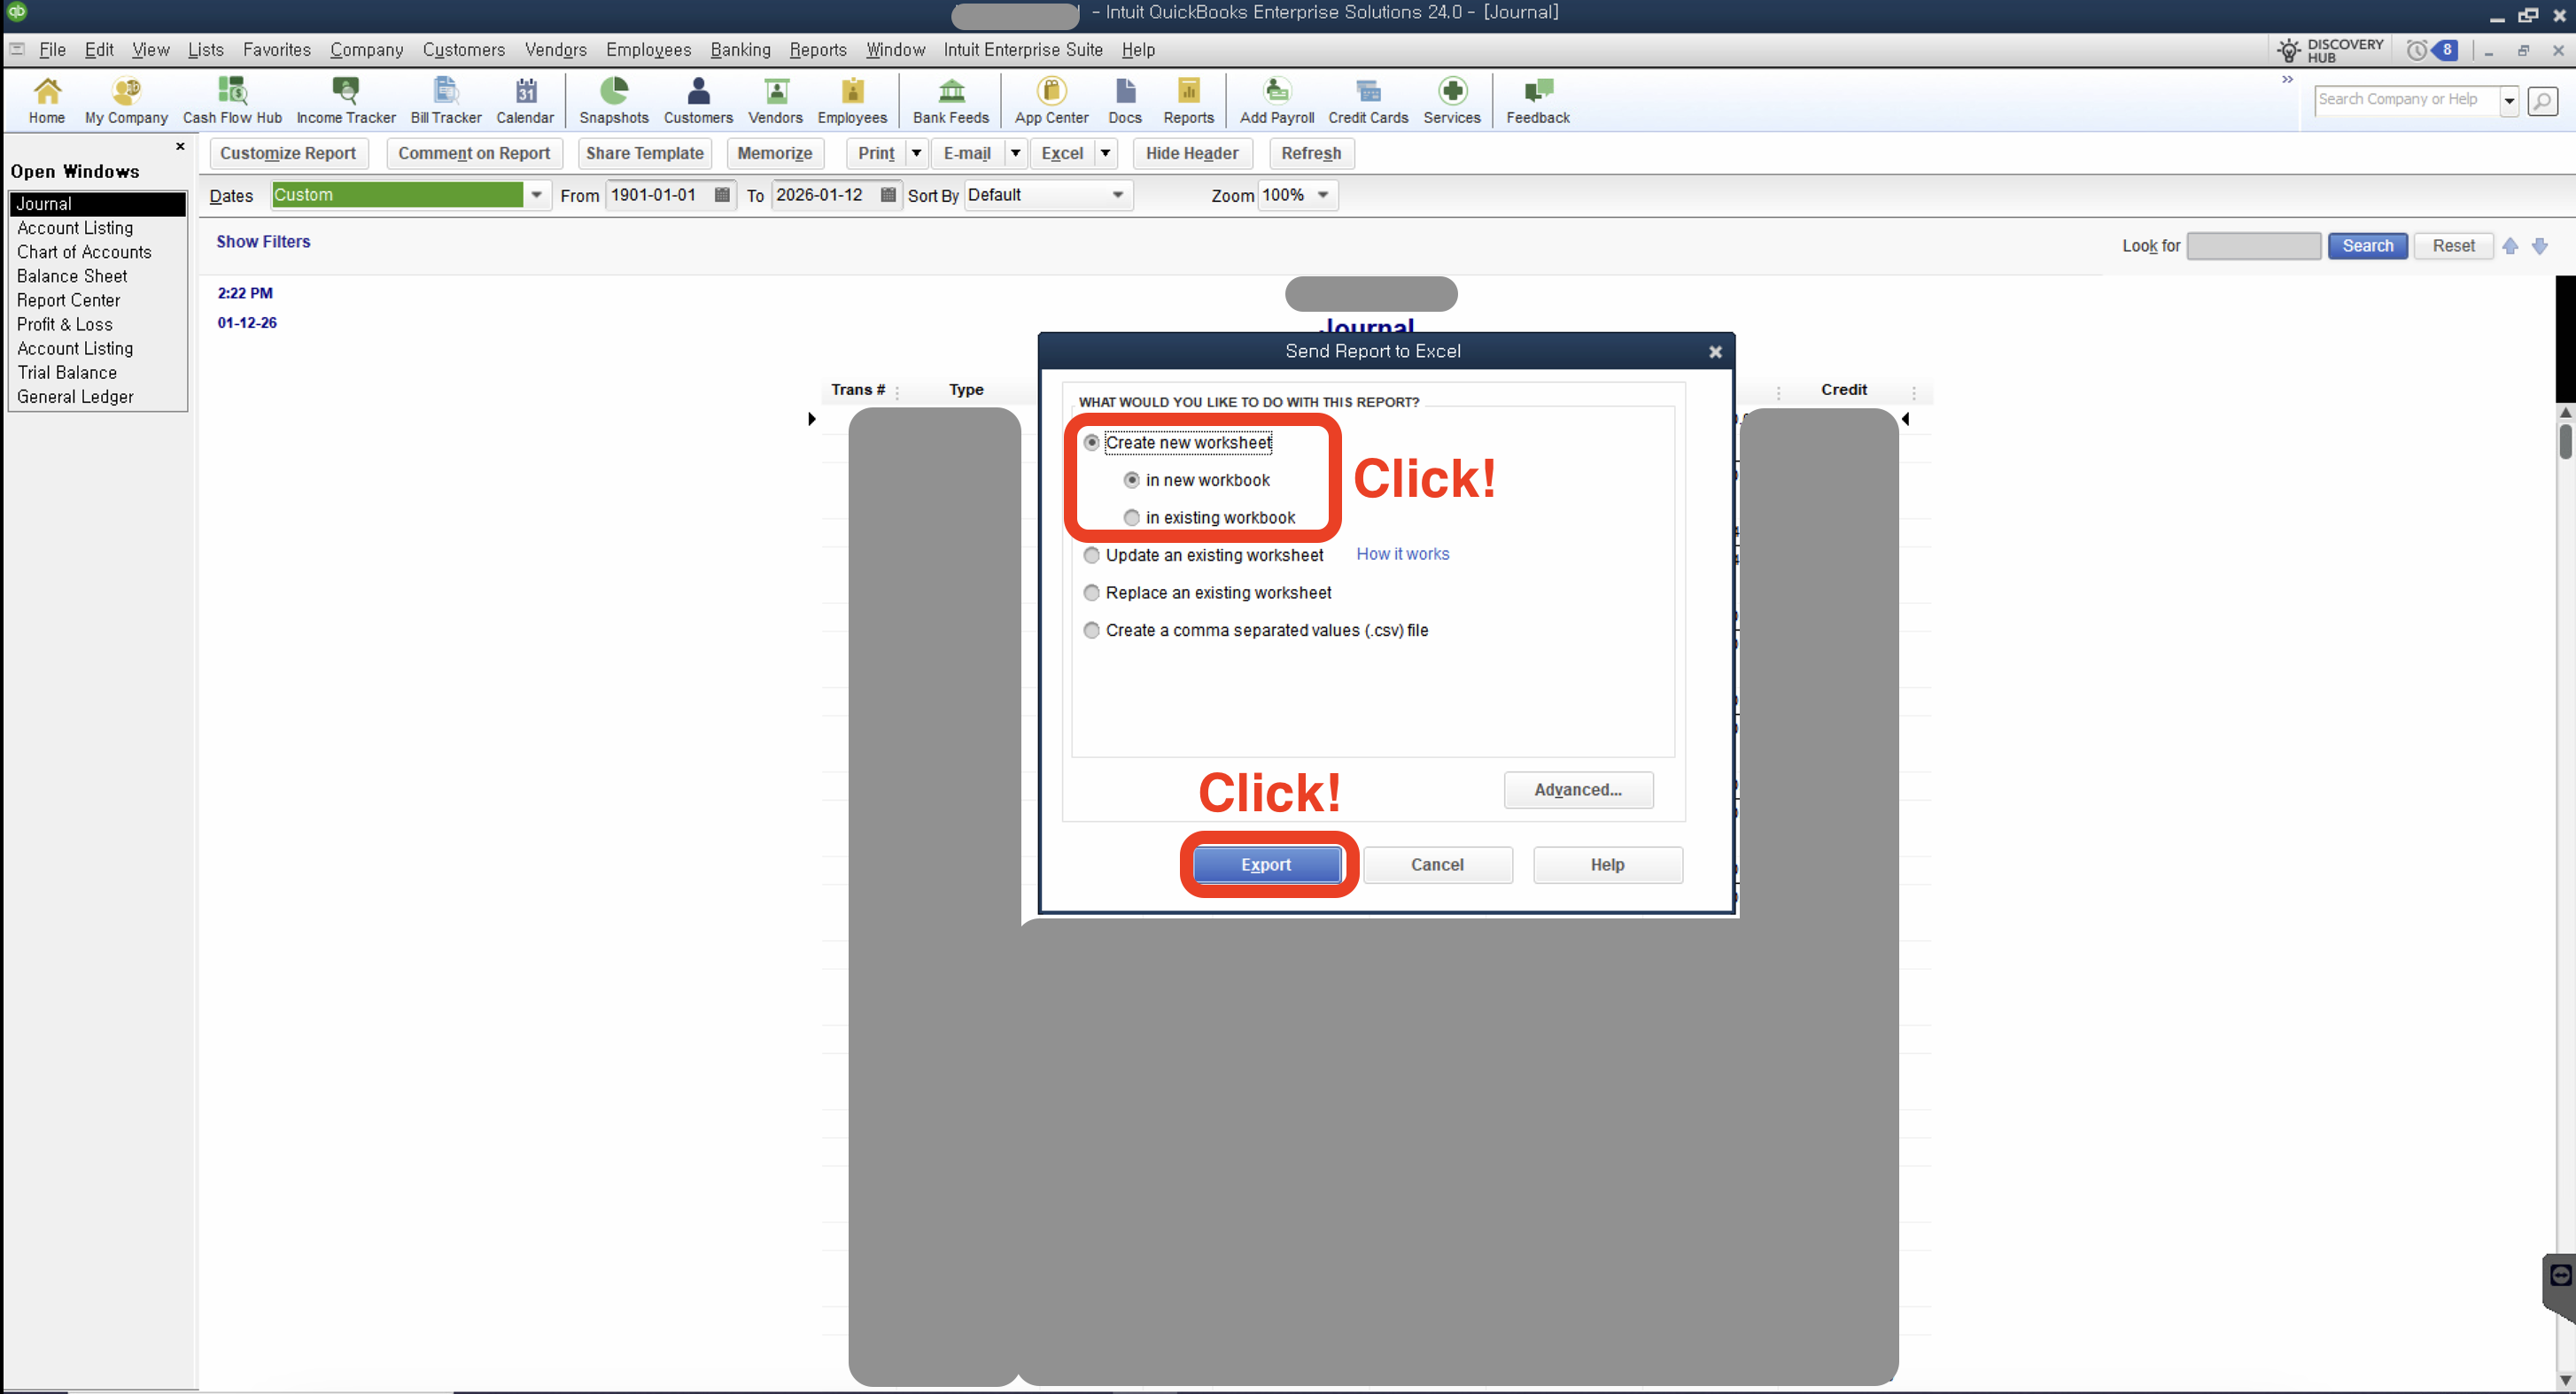This screenshot has height=1394, width=2576.
Task: Select the in existing workbook option
Action: coord(1131,517)
